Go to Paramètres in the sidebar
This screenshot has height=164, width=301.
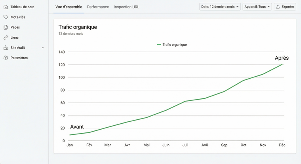tap(19, 58)
